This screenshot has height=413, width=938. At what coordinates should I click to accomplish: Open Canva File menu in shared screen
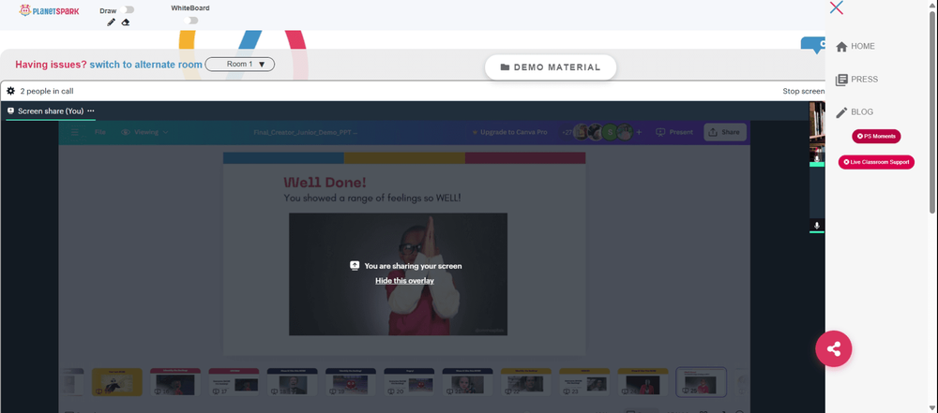[x=100, y=132]
